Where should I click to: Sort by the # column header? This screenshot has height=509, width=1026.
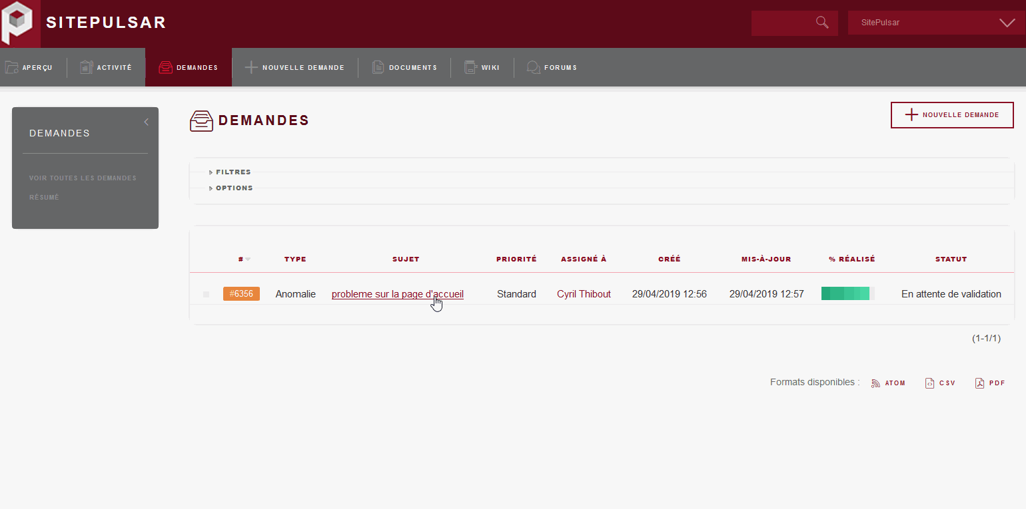(x=241, y=259)
